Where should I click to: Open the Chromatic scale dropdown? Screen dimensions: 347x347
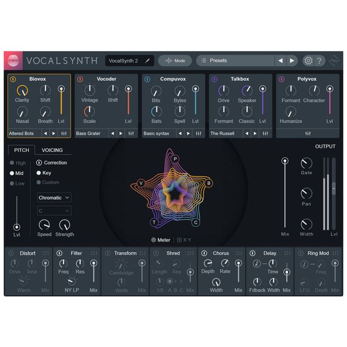click(x=54, y=198)
